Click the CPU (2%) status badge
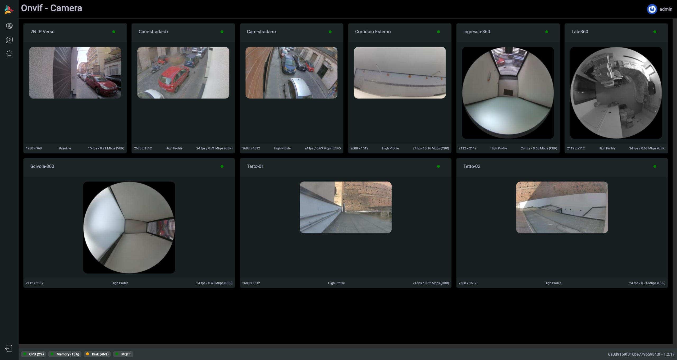Viewport: 677px width, 360px height. pos(34,354)
